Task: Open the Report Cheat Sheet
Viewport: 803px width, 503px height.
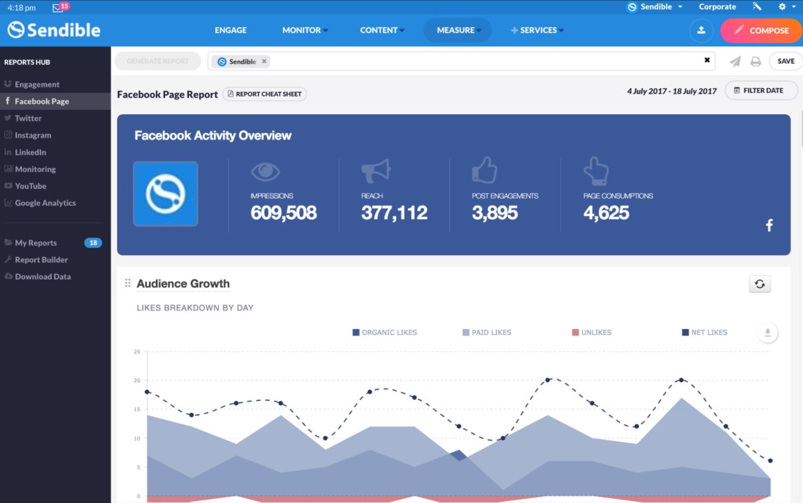Action: click(x=264, y=94)
